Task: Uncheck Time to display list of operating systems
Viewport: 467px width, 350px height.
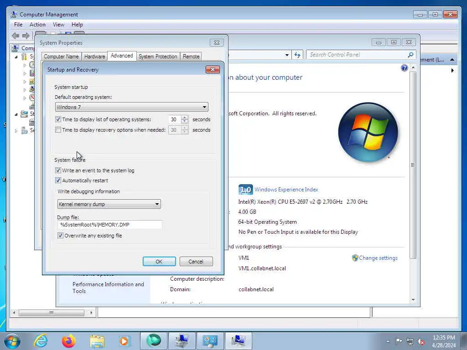Action: pos(58,119)
